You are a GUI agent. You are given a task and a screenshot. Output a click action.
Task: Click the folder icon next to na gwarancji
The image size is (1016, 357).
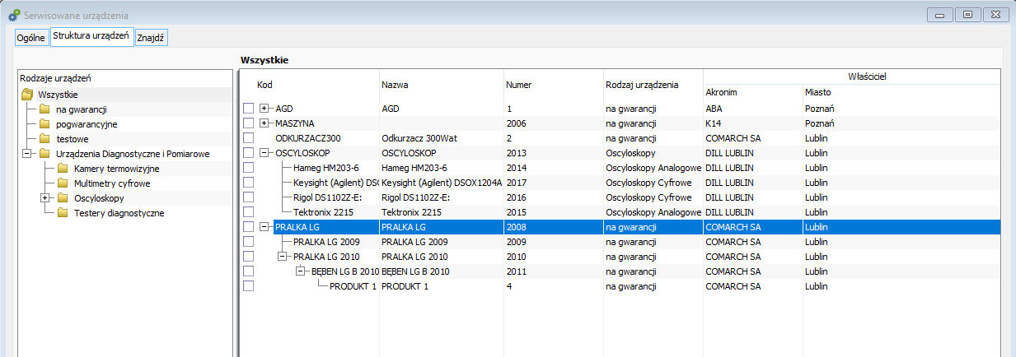pyautogui.click(x=44, y=109)
